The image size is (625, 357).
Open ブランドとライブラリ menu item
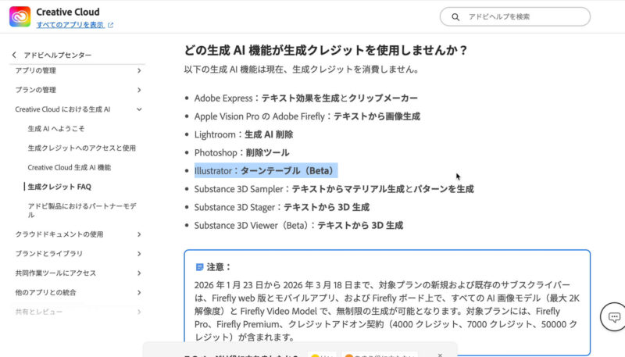tap(49, 253)
